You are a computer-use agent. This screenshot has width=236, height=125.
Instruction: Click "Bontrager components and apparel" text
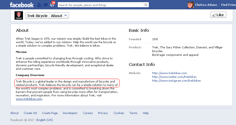click(175, 55)
